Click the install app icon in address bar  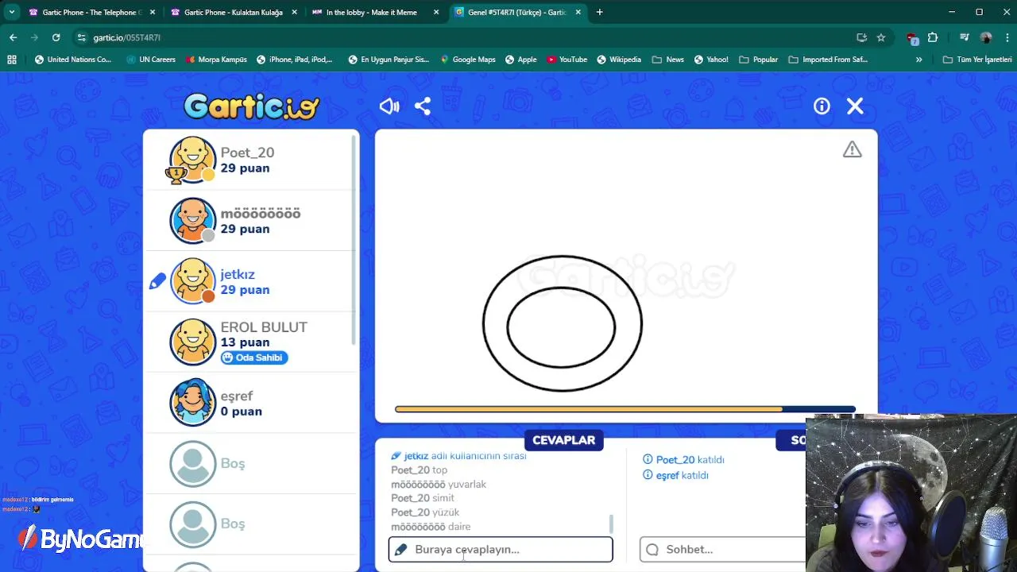coord(861,37)
